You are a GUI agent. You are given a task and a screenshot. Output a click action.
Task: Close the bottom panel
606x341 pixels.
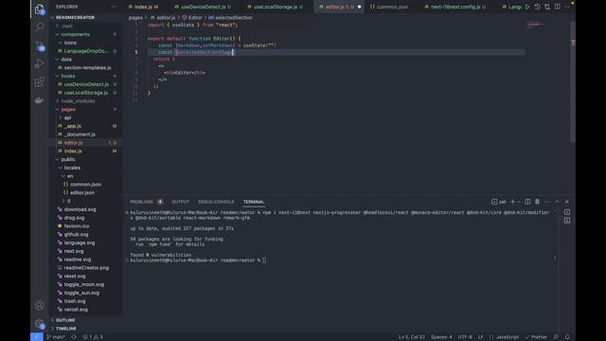tap(567, 202)
